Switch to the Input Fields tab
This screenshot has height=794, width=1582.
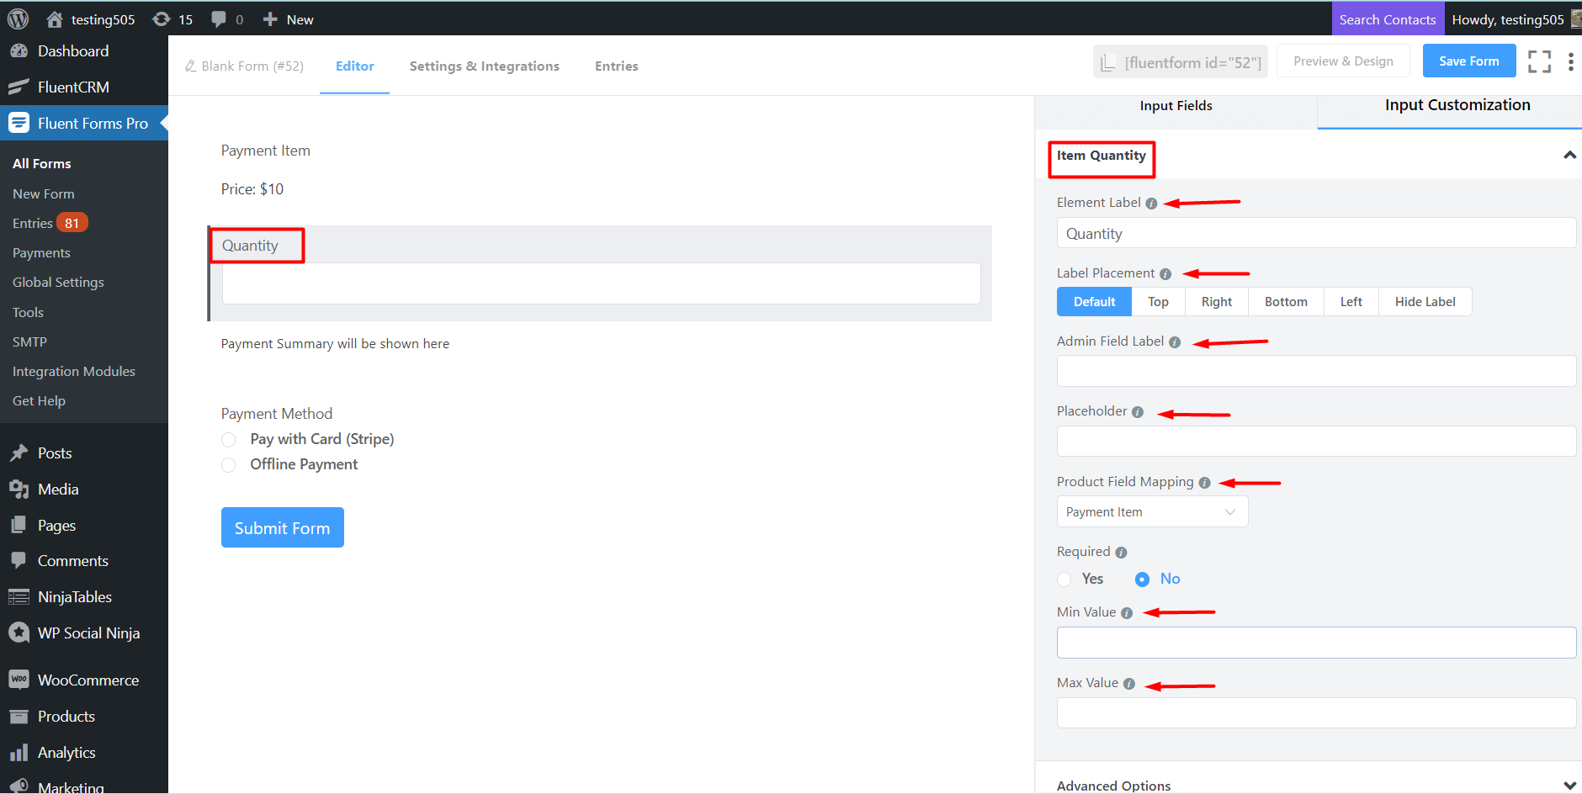1176,106
